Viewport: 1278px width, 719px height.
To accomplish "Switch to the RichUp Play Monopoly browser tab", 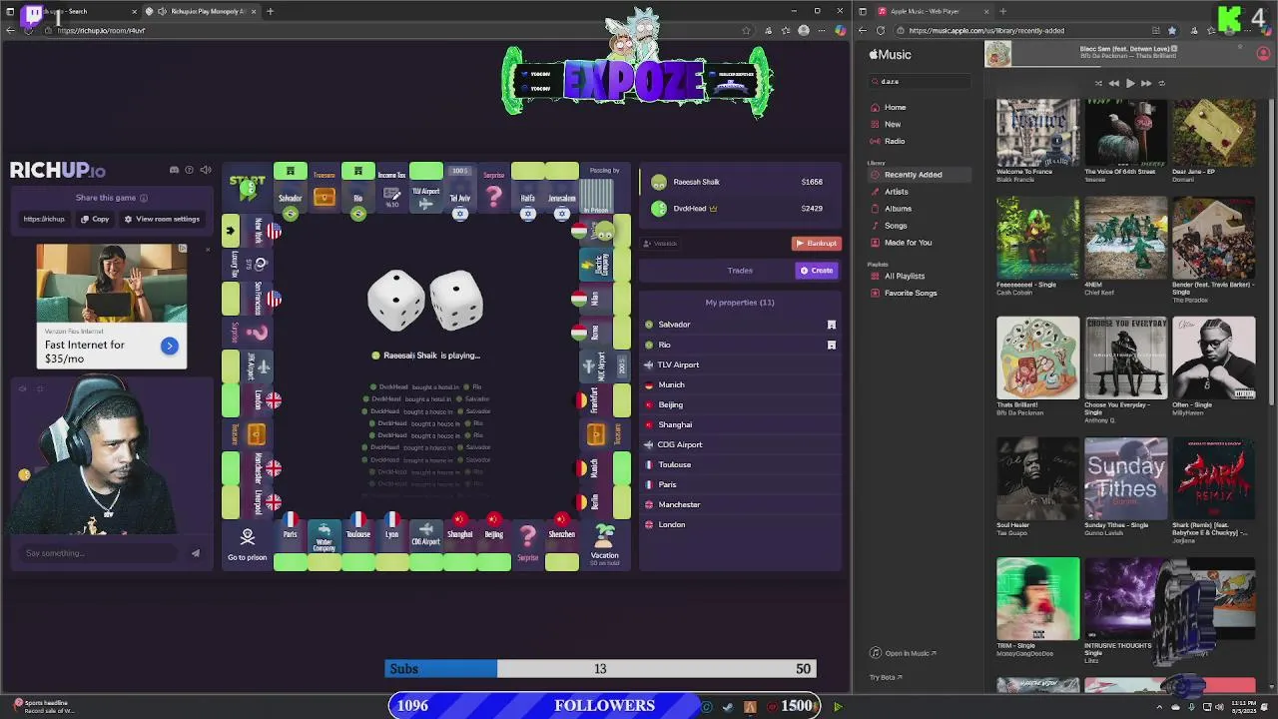I will click(x=200, y=11).
